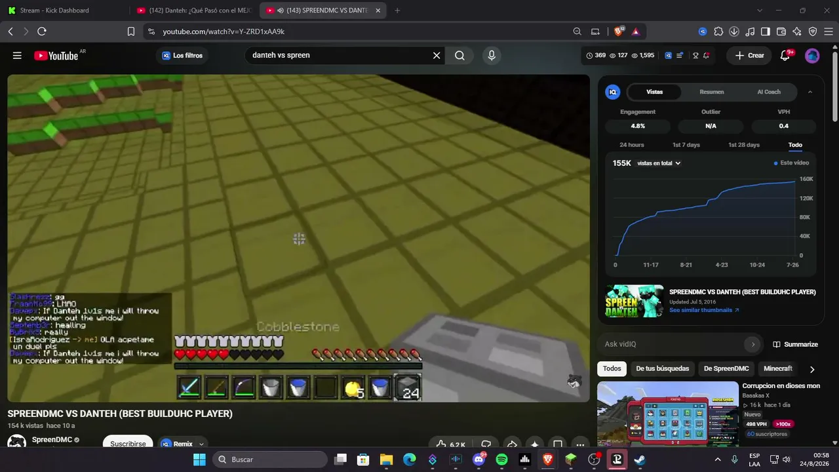Viewport: 839px width, 472px height.
Task: Open the zoom magnifier in address bar
Action: coord(577,31)
